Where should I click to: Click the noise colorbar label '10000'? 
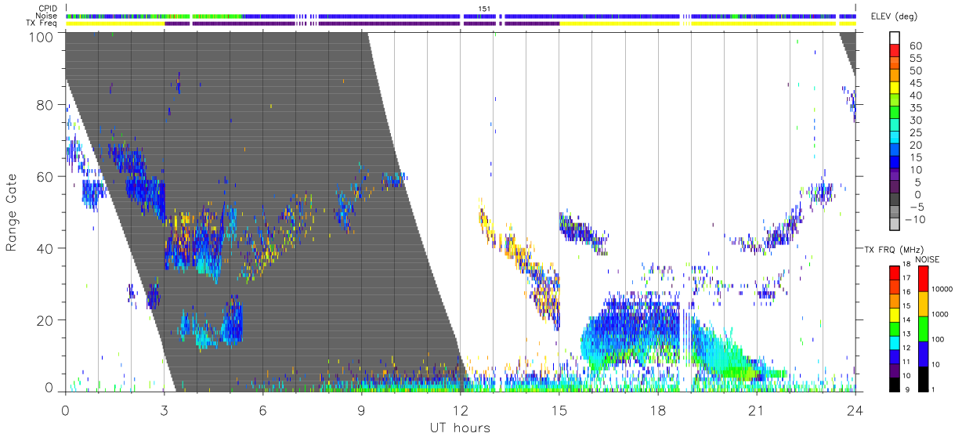coord(944,289)
